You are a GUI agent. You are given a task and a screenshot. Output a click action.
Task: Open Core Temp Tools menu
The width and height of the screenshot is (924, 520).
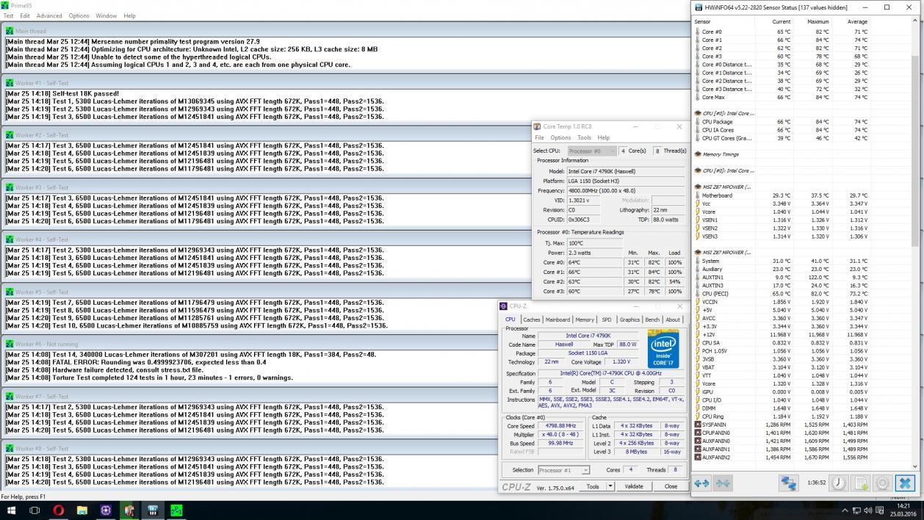pyautogui.click(x=584, y=137)
